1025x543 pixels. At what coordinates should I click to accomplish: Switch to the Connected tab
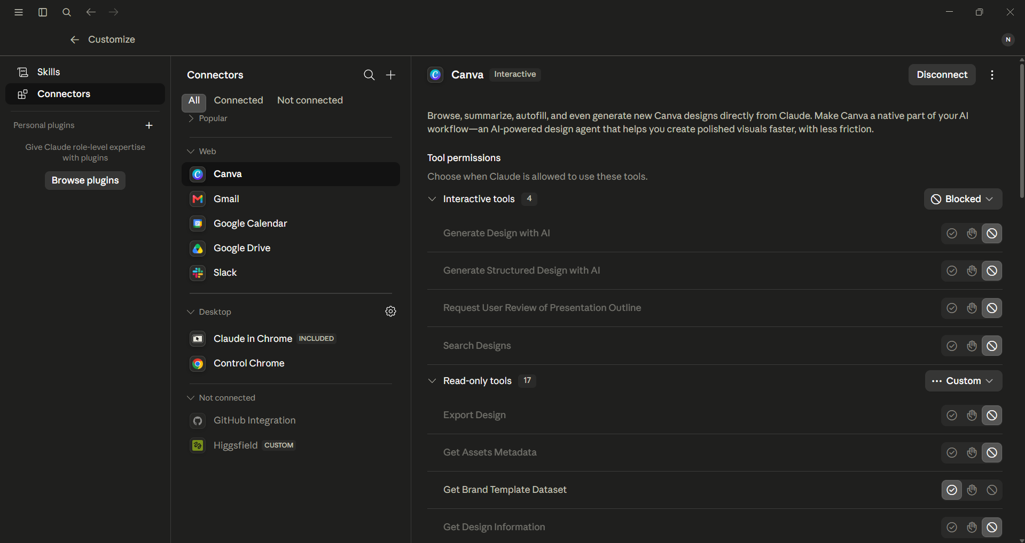(x=238, y=100)
